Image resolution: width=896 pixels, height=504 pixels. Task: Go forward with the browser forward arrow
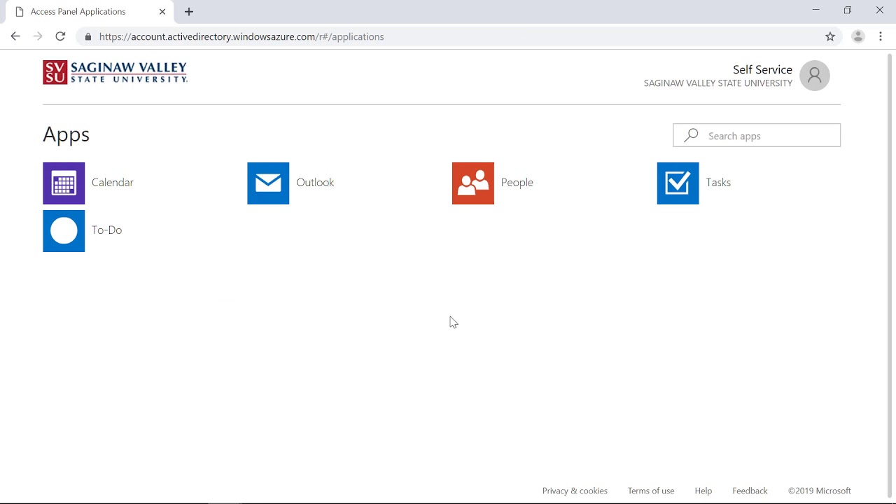coord(38,36)
